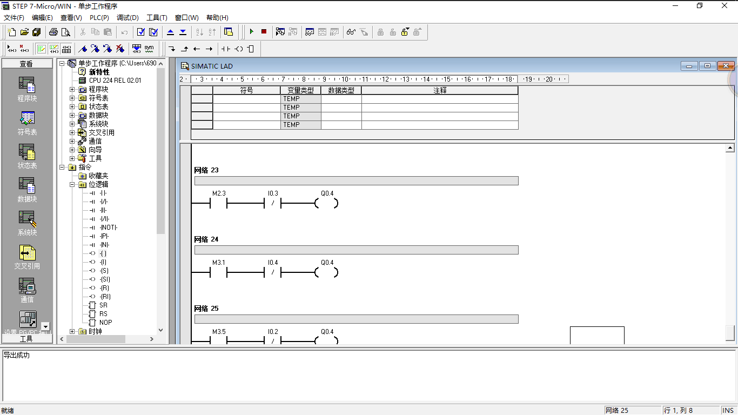This screenshot has width=738, height=415.
Task: Expand the 时钟 instruction category
Action: pos(71,331)
